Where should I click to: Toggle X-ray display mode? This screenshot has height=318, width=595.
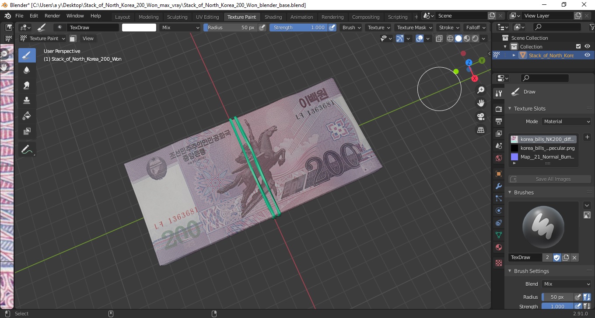point(438,38)
